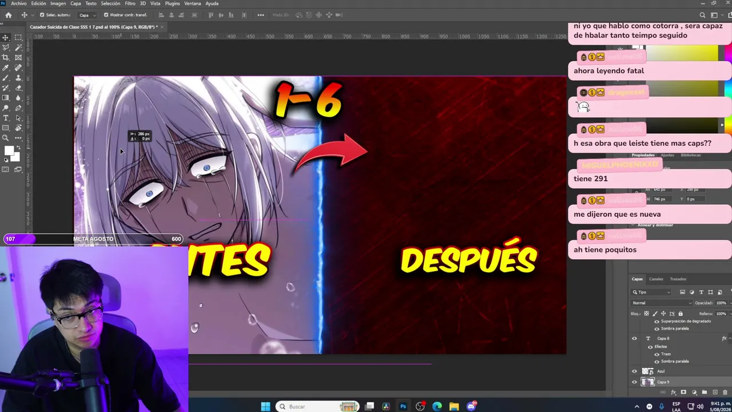Select the Zoom tool

(x=6, y=138)
